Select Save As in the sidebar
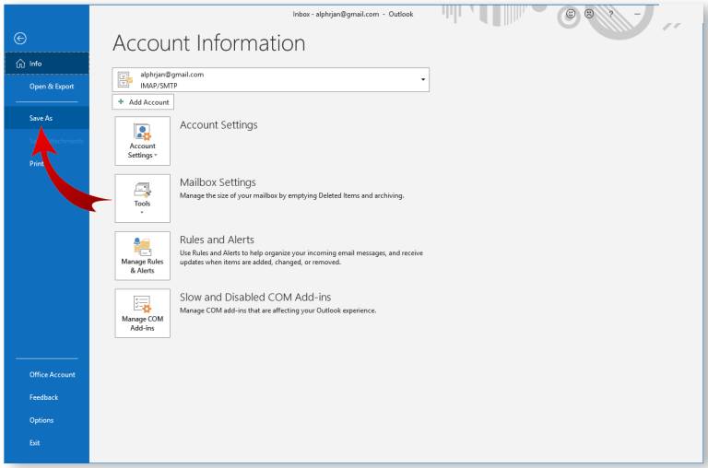 pyautogui.click(x=46, y=118)
